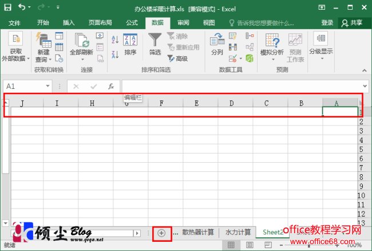Switch to the View (视图) tab
This screenshot has width=372, height=251.
click(x=209, y=23)
